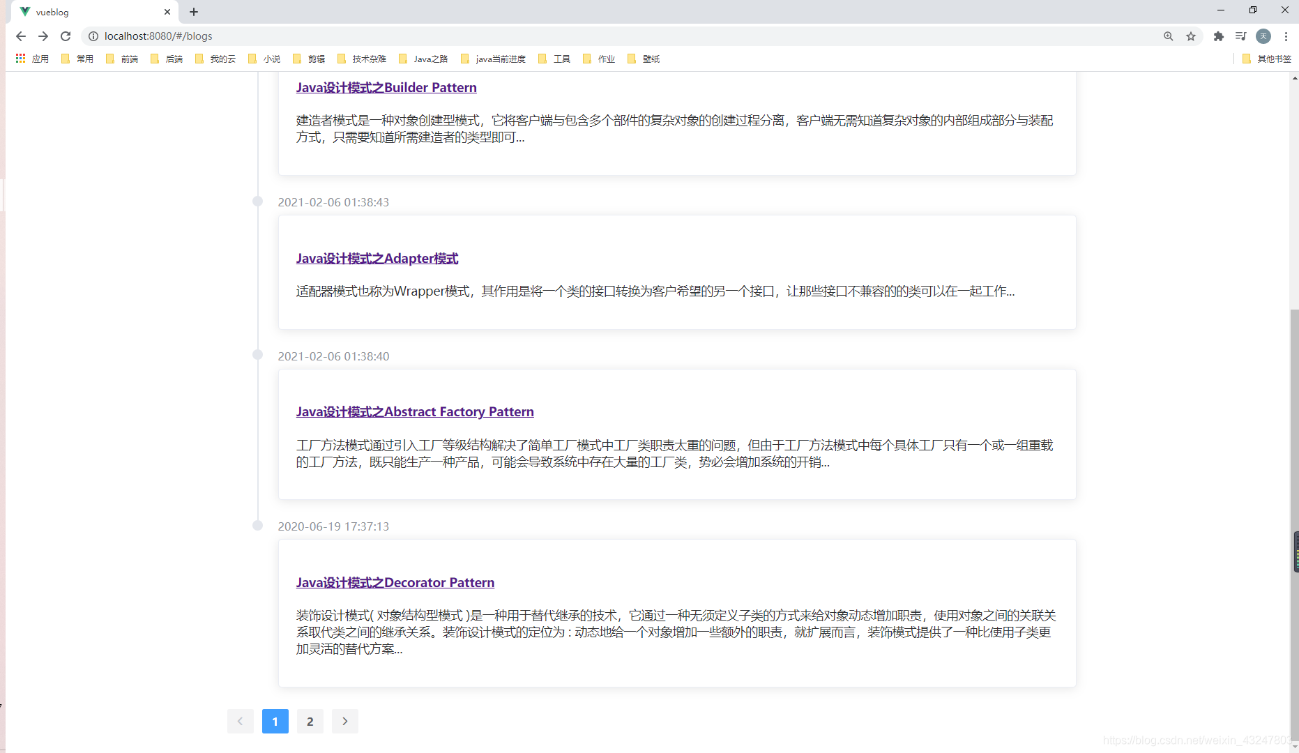Open the Java设计模式之Abstract Factory Pattern post
The image size is (1299, 753).
pyautogui.click(x=415, y=411)
